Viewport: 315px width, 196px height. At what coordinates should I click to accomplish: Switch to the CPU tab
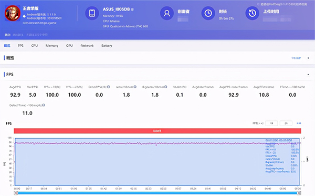pyautogui.click(x=35, y=46)
